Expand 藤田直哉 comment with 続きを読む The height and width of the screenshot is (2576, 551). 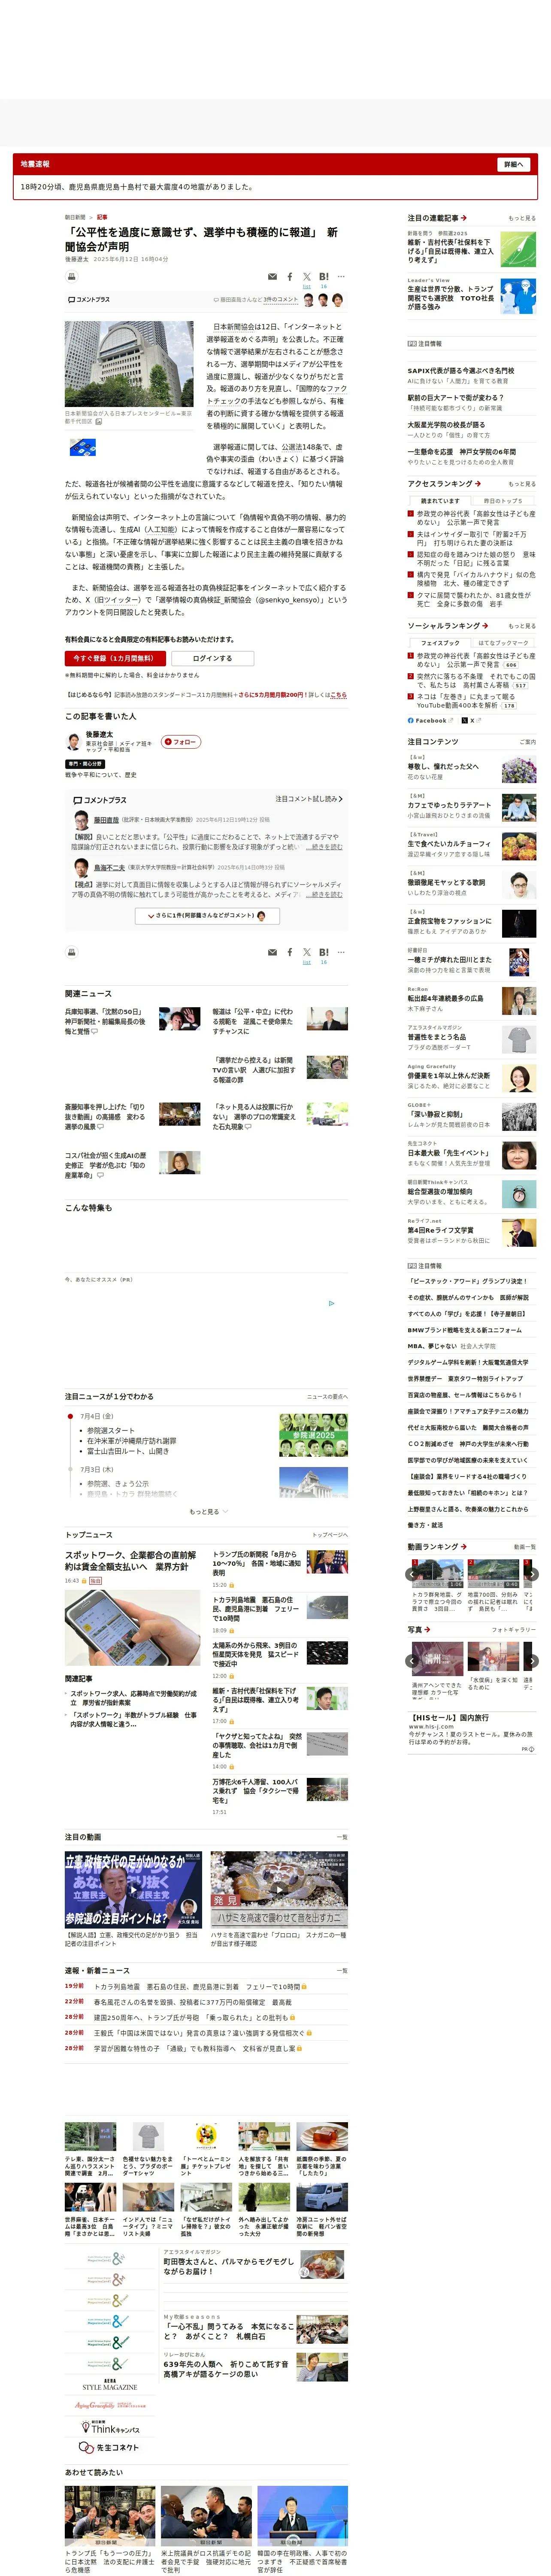click(324, 847)
